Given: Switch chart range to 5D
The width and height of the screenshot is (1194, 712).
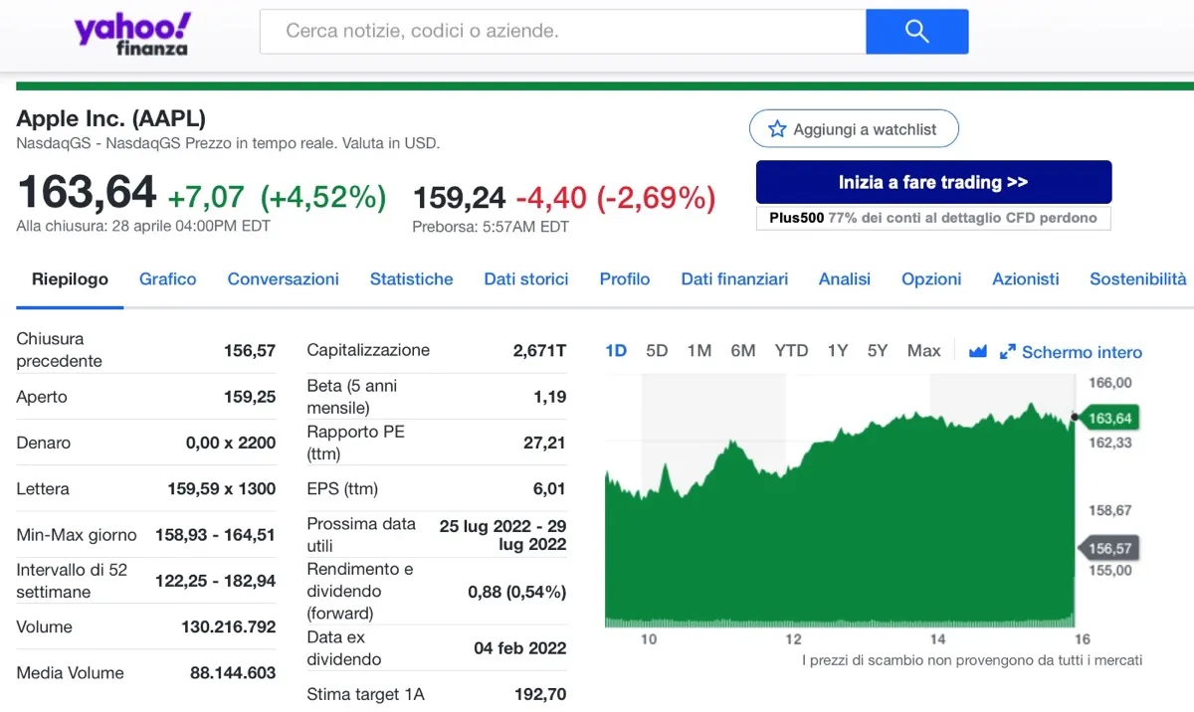Looking at the screenshot, I should tap(657, 351).
